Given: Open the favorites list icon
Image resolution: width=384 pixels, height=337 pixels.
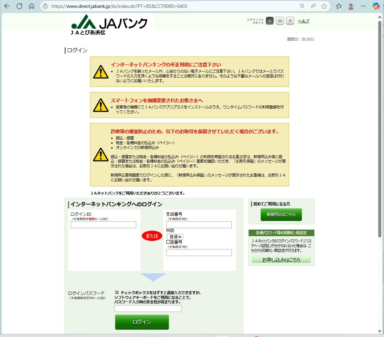Looking at the screenshot, I should pyautogui.click(x=339, y=6).
